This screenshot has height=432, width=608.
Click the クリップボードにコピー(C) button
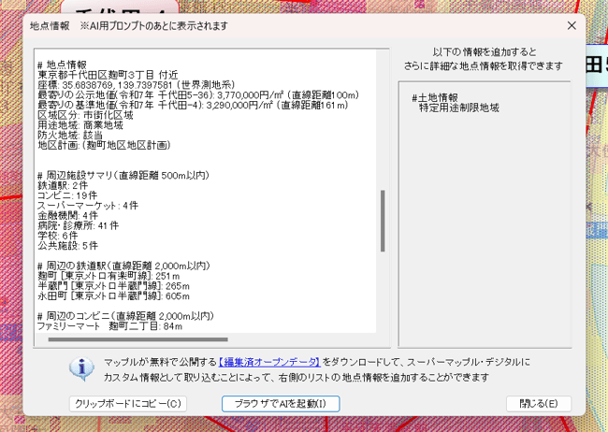[128, 404]
